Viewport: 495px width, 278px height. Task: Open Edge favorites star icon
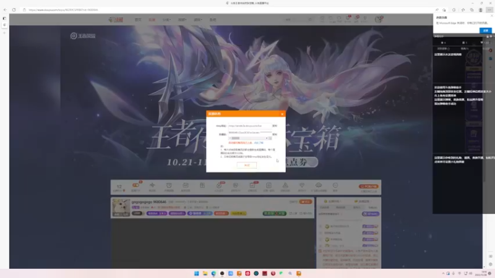(x=463, y=10)
